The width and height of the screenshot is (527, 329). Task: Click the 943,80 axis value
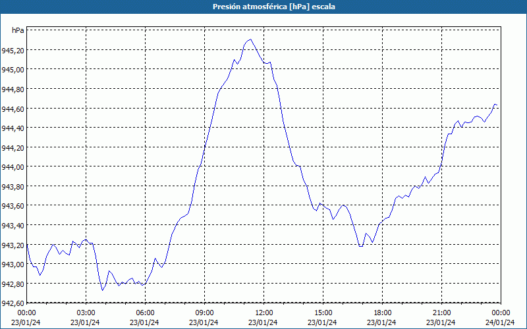[x=13, y=187]
